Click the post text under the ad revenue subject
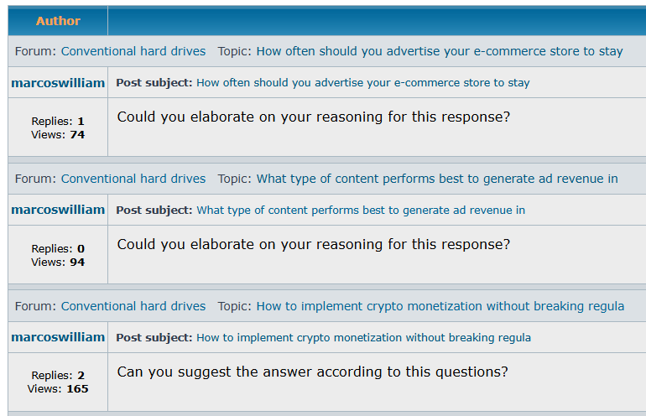This screenshot has width=646, height=416. pyautogui.click(x=314, y=245)
